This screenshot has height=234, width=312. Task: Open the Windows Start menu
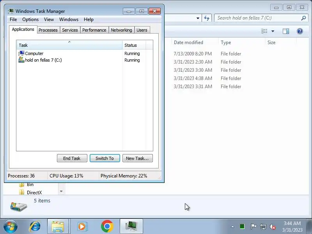coord(11,227)
